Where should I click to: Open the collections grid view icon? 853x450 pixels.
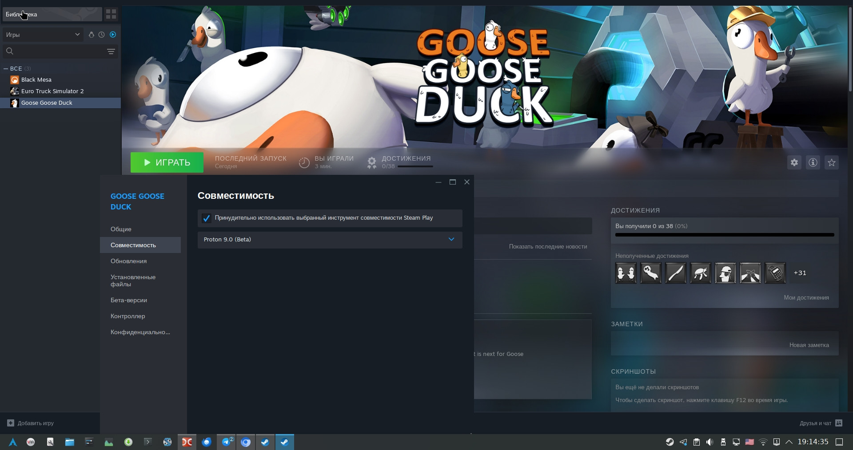pyautogui.click(x=111, y=14)
